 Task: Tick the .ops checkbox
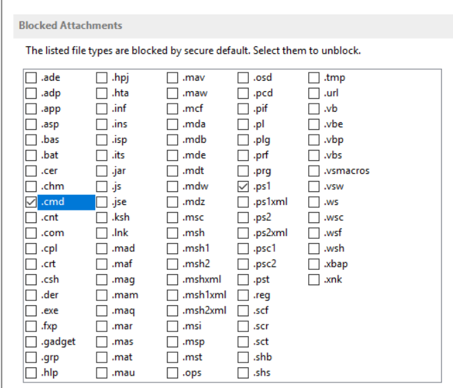coord(172,373)
